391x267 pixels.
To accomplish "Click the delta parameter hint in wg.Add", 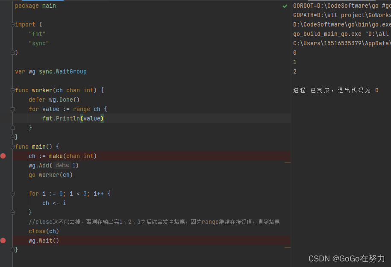I will pyautogui.click(x=62, y=165).
